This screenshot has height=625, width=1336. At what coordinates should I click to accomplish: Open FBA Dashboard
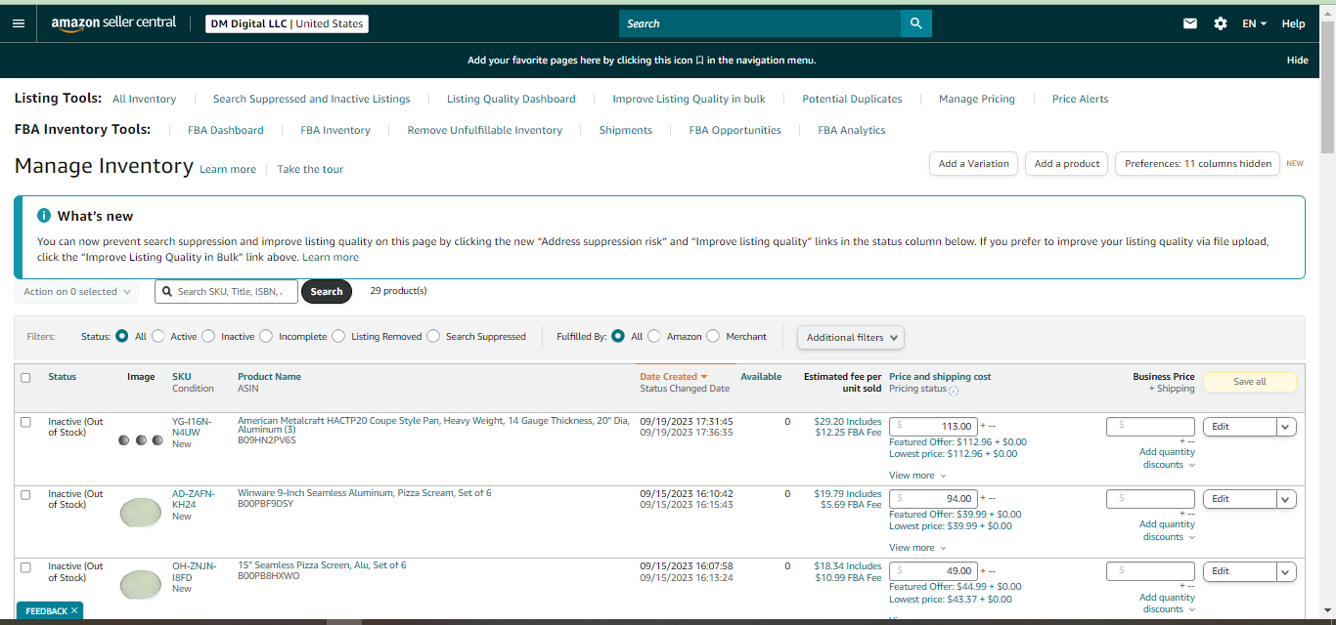226,130
